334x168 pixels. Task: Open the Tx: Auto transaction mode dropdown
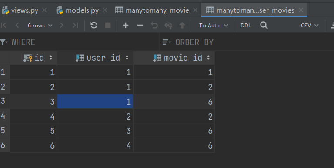click(214, 26)
